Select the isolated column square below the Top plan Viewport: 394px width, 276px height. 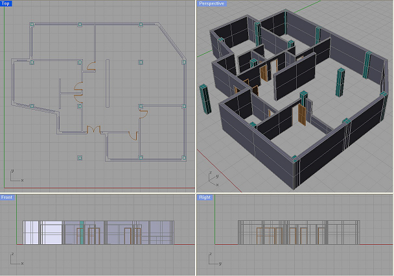(79, 157)
